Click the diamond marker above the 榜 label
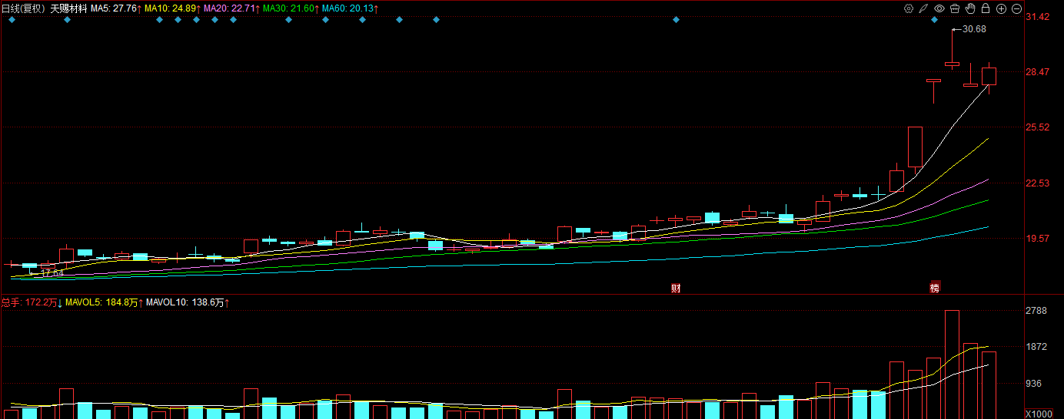 pos(935,20)
